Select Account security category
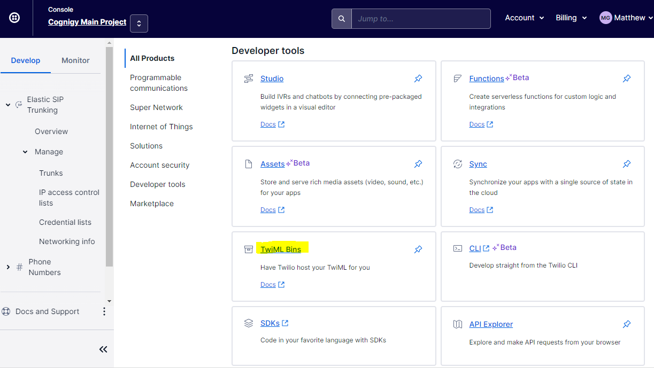 (x=160, y=165)
